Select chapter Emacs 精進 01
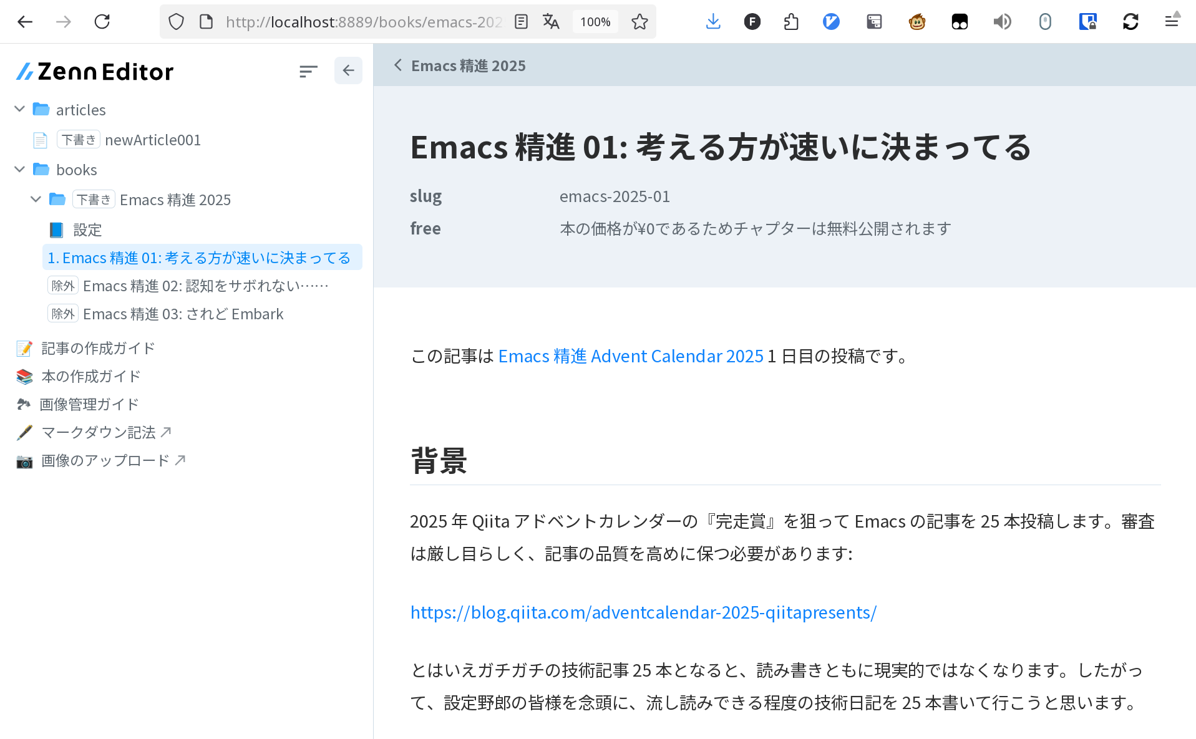Screen dimensions: 1196x739 click(x=202, y=258)
